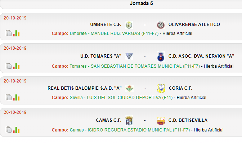The width and height of the screenshot is (242, 143).
Task: Open match report icon for Camas C.F. game
Action: 9,130
